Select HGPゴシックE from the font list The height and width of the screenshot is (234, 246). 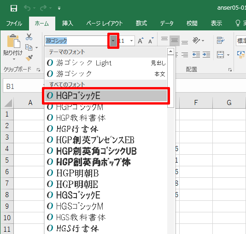click(106, 95)
